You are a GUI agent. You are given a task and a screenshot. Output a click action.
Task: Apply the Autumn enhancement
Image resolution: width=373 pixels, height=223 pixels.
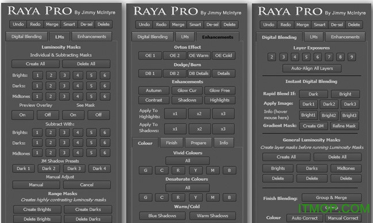coord(154,91)
